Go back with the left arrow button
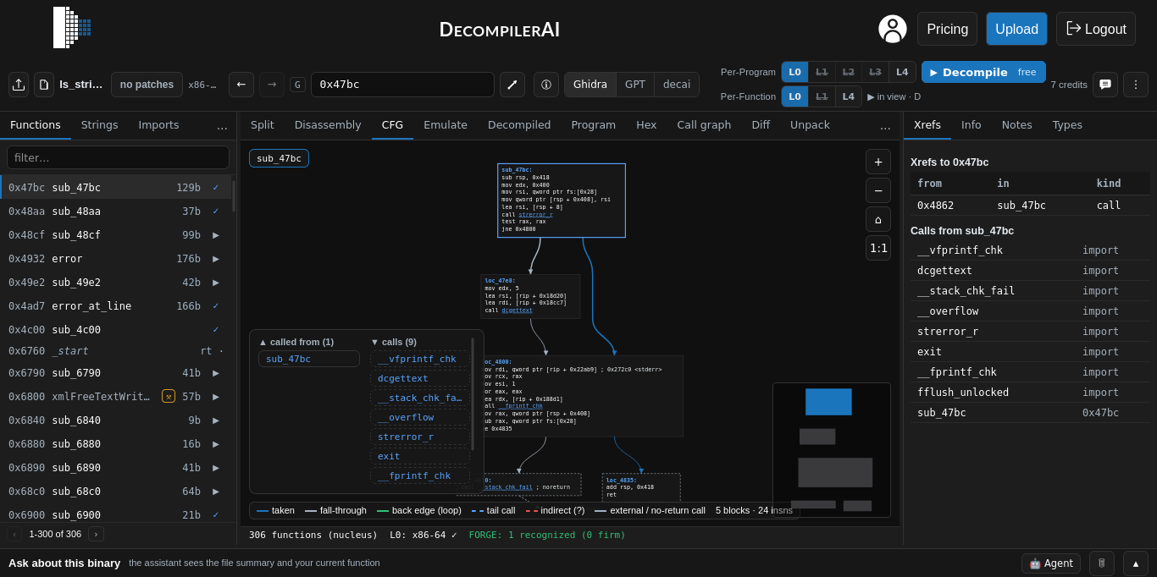This screenshot has width=1157, height=577. (x=241, y=85)
